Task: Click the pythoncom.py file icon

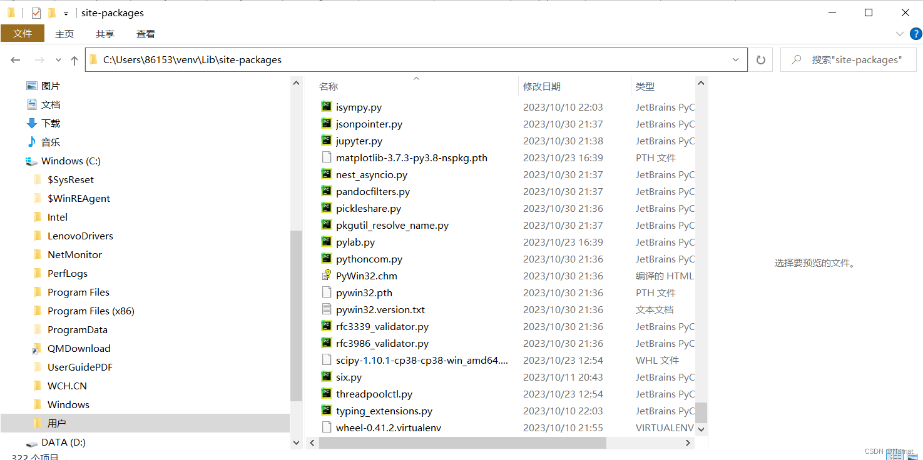Action: tap(326, 259)
